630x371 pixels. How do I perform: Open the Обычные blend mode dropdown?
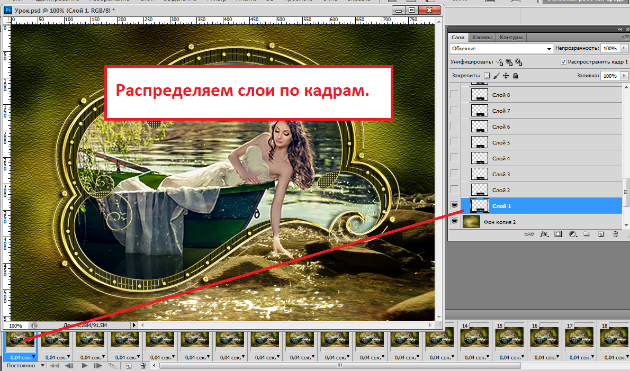click(x=501, y=49)
